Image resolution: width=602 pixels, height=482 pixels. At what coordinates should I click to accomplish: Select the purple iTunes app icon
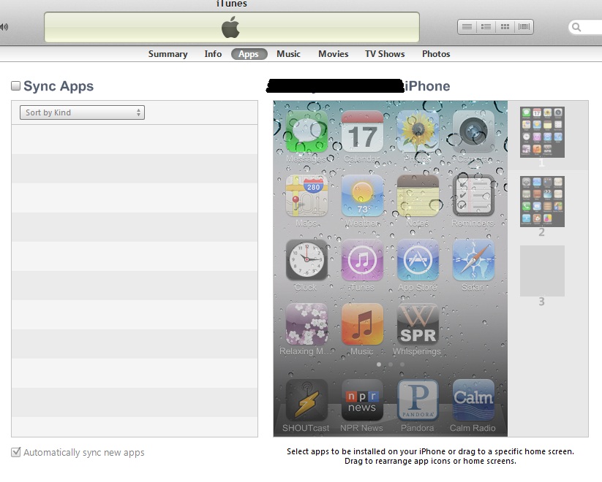(x=362, y=260)
